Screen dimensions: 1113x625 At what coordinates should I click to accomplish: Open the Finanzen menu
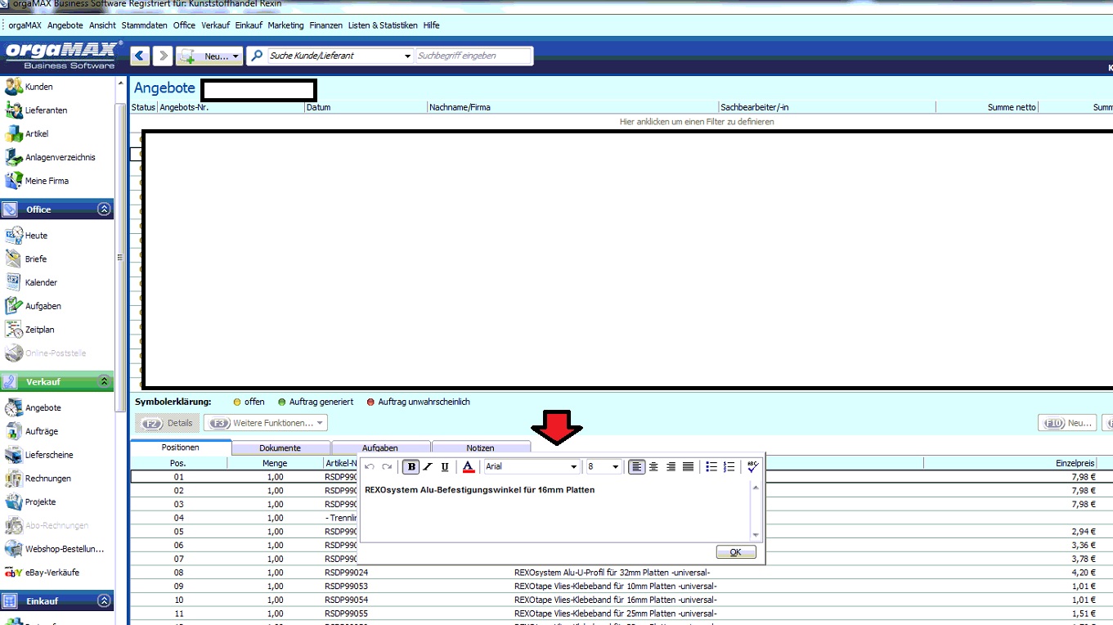pos(325,25)
